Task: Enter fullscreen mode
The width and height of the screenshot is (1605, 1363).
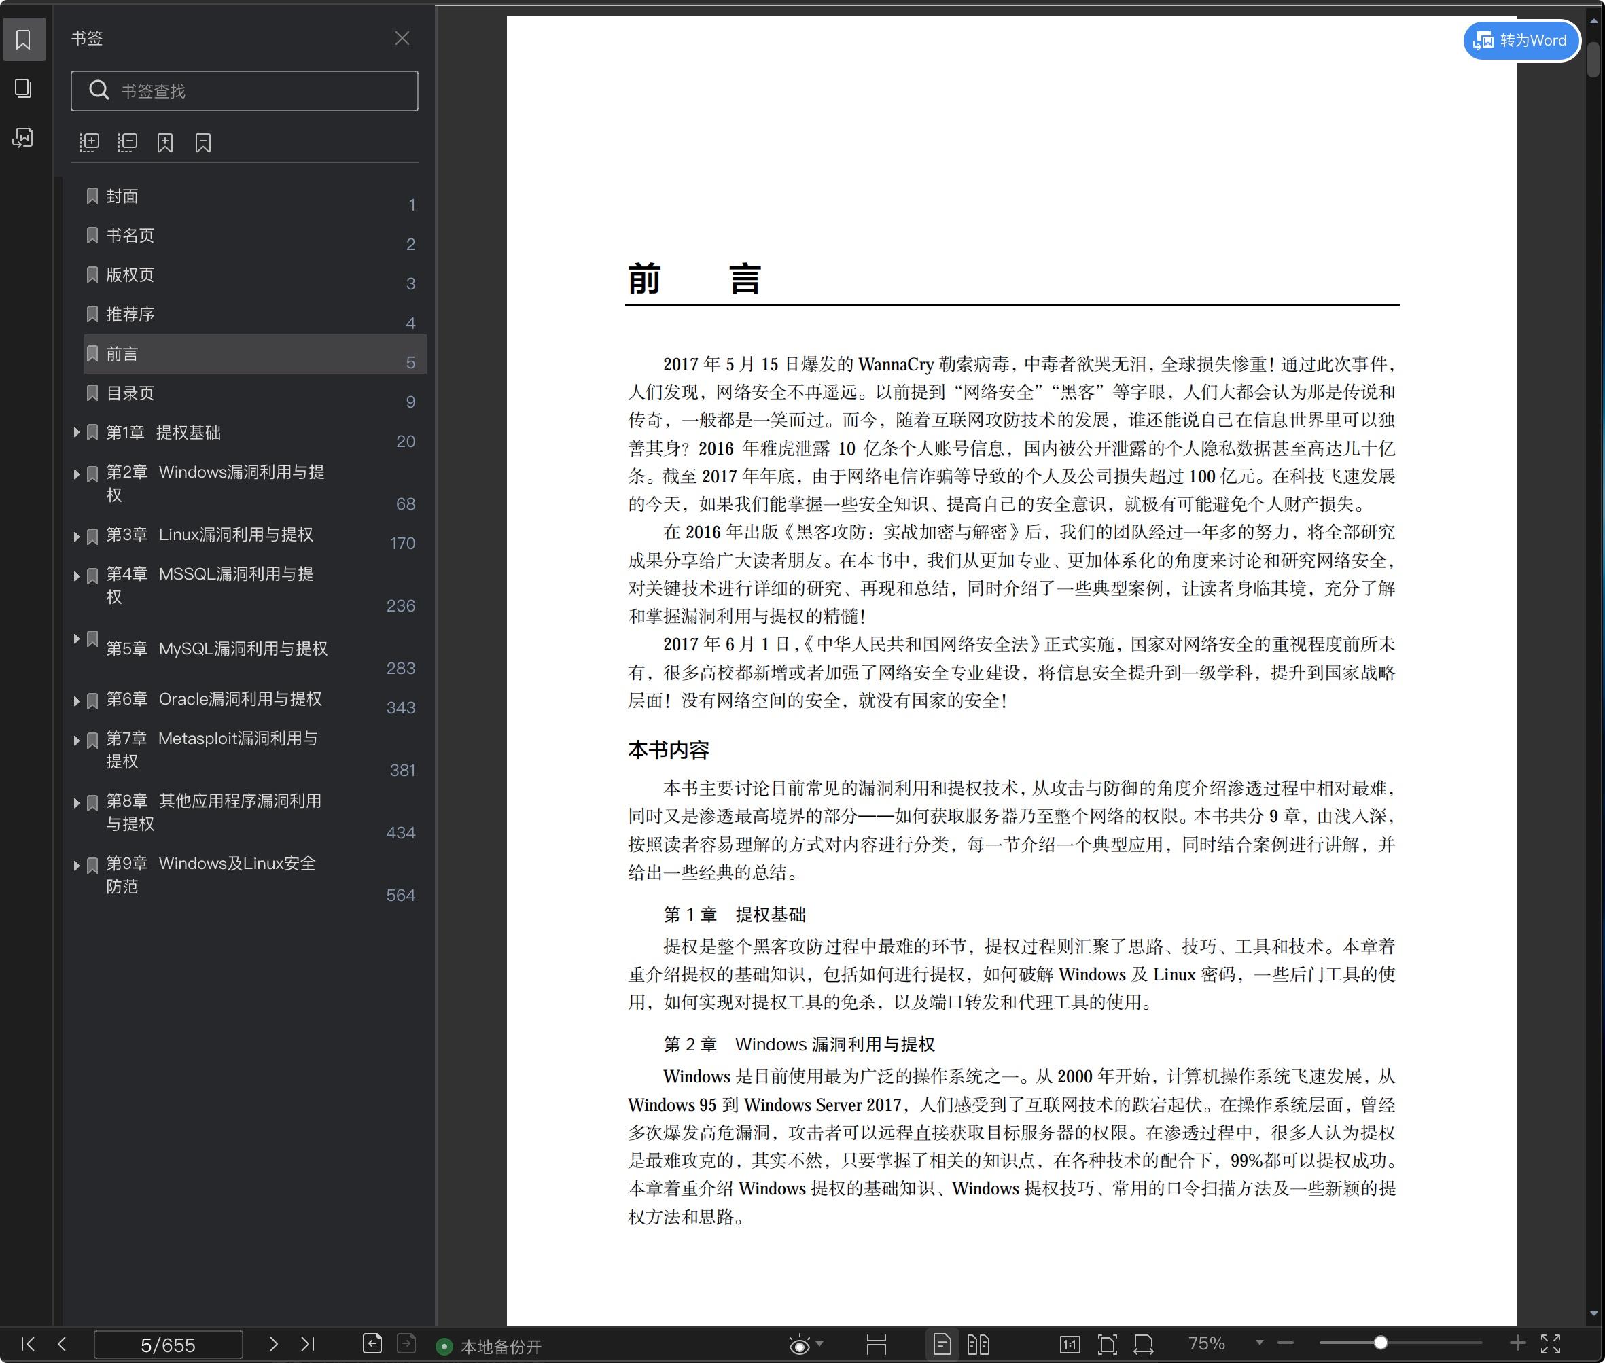Action: pyautogui.click(x=1551, y=1344)
